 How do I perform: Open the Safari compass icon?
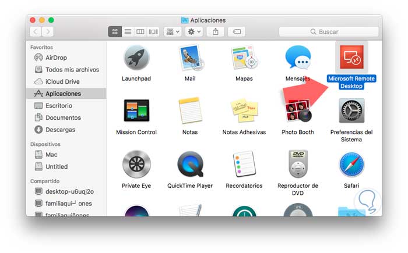coord(351,164)
